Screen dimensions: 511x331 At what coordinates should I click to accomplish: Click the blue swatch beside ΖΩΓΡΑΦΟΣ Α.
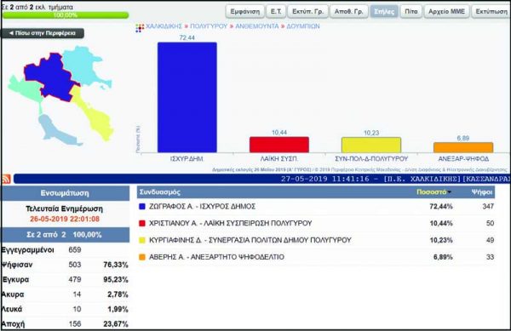pos(141,207)
